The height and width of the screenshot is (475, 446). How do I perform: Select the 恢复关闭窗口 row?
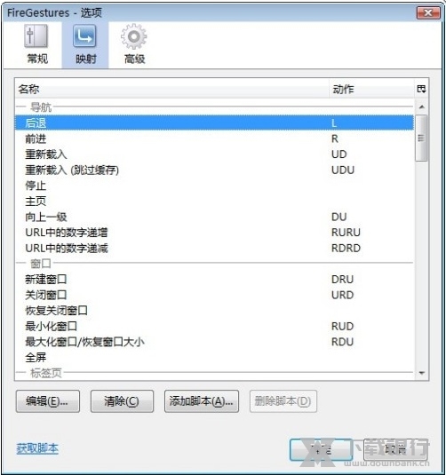point(214,311)
